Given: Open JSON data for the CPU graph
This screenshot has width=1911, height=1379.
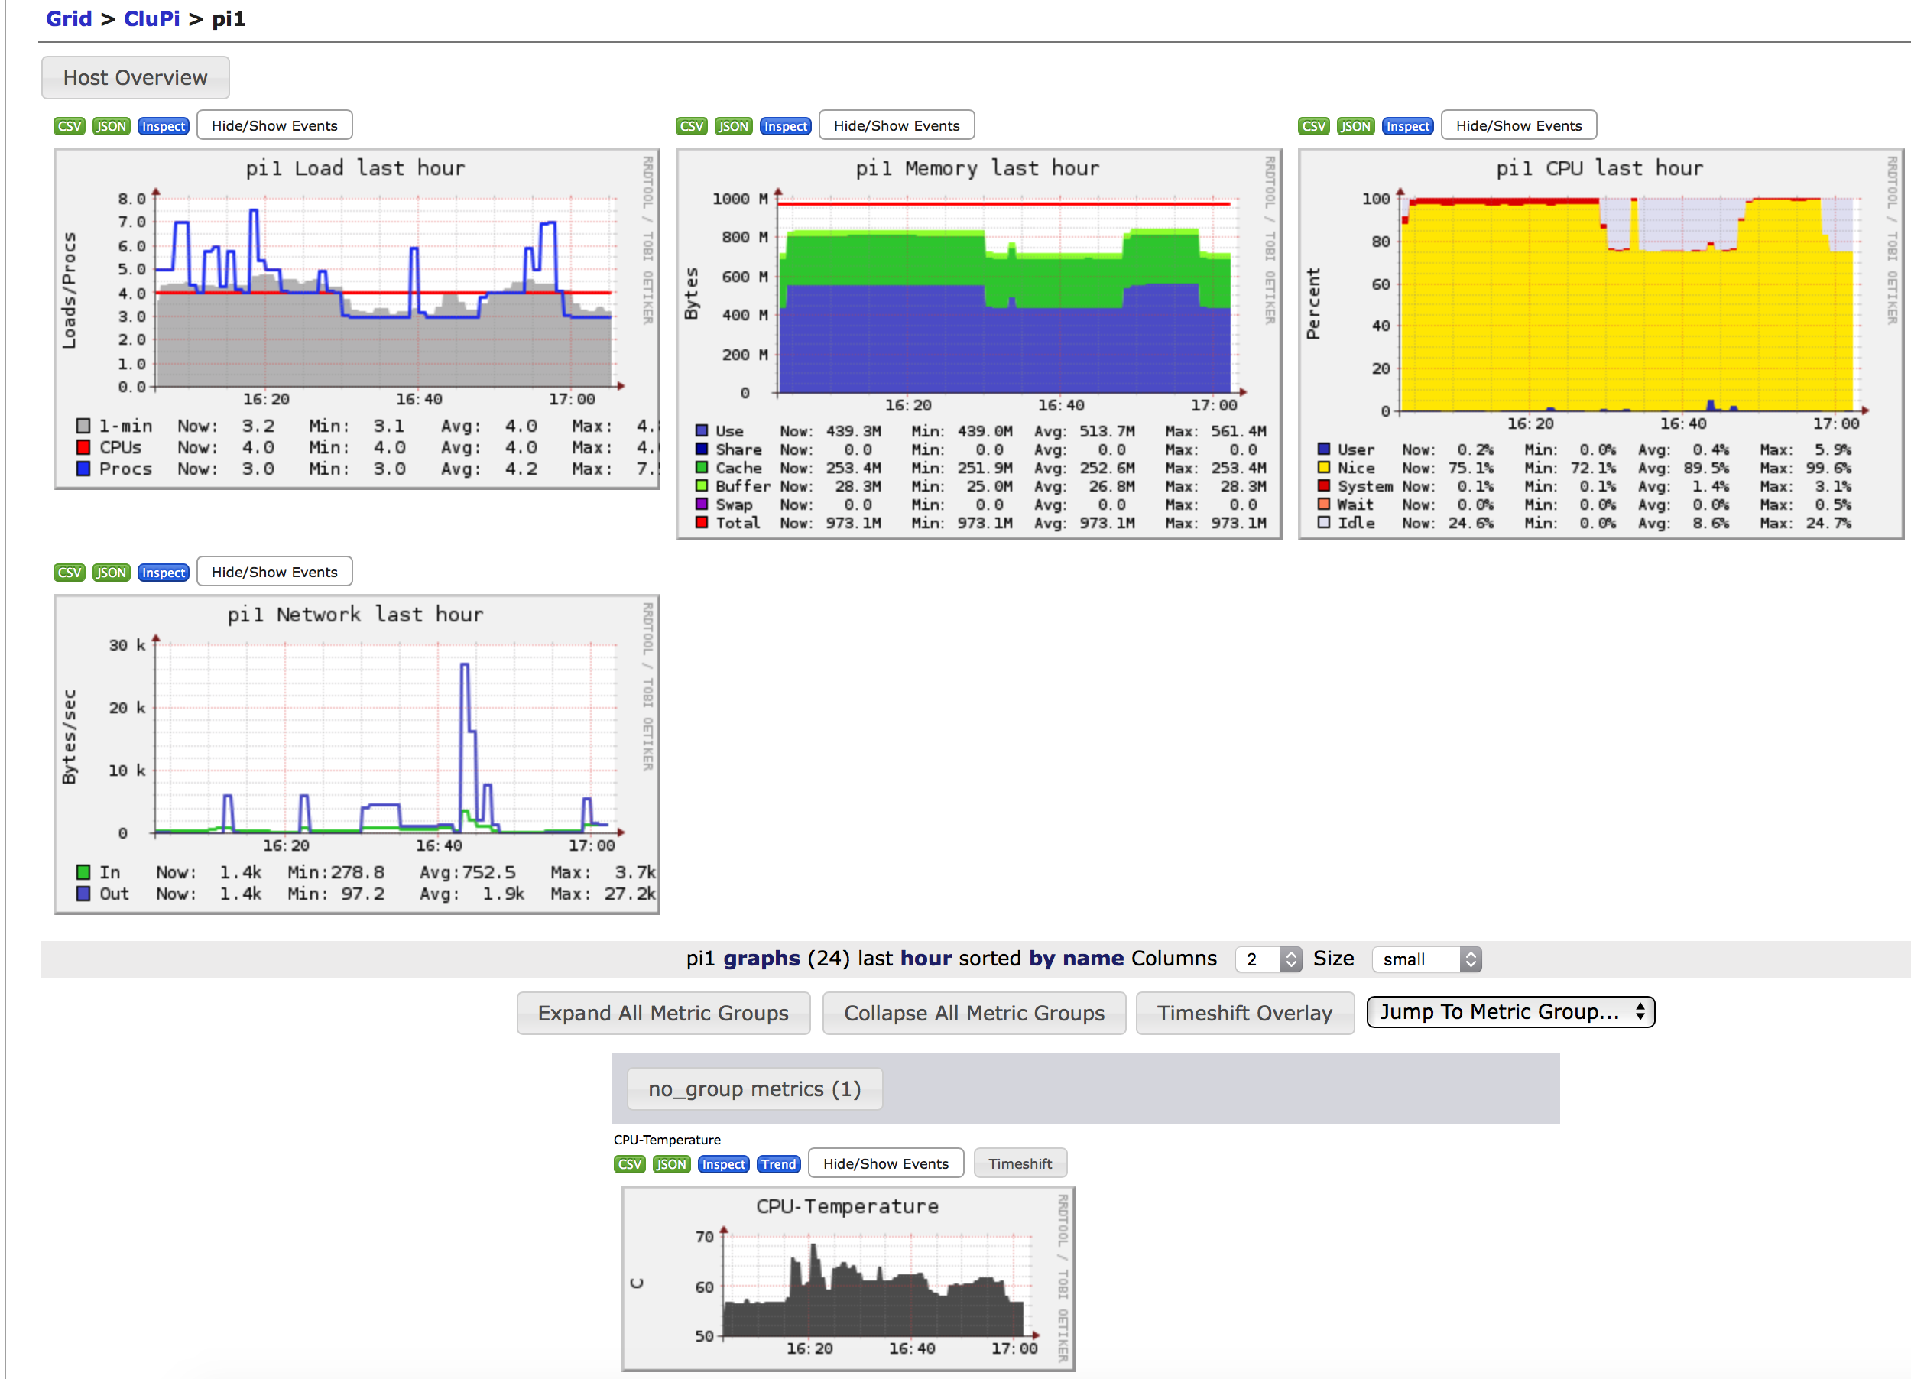Looking at the screenshot, I should (x=1356, y=125).
